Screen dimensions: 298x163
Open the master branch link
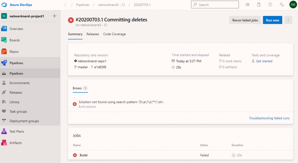point(83,67)
